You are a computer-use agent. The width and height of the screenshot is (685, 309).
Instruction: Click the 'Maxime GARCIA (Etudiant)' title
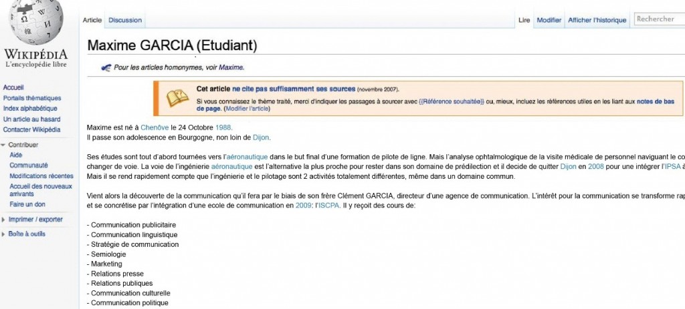172,45
